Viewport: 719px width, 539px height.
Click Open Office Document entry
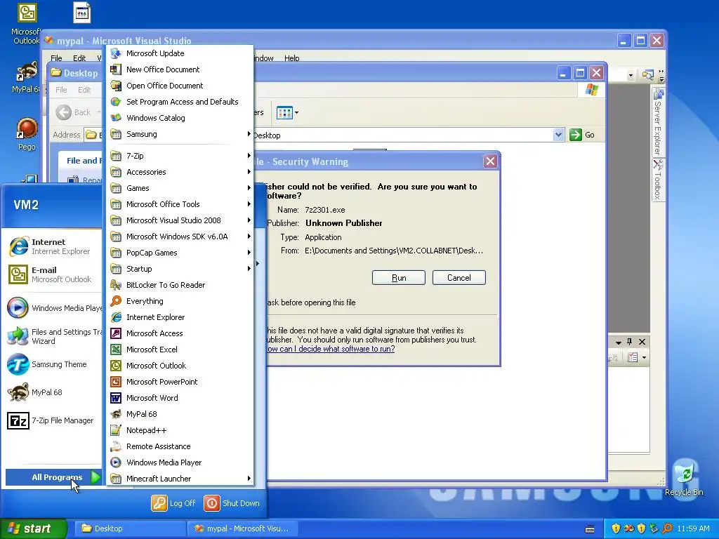(x=180, y=86)
